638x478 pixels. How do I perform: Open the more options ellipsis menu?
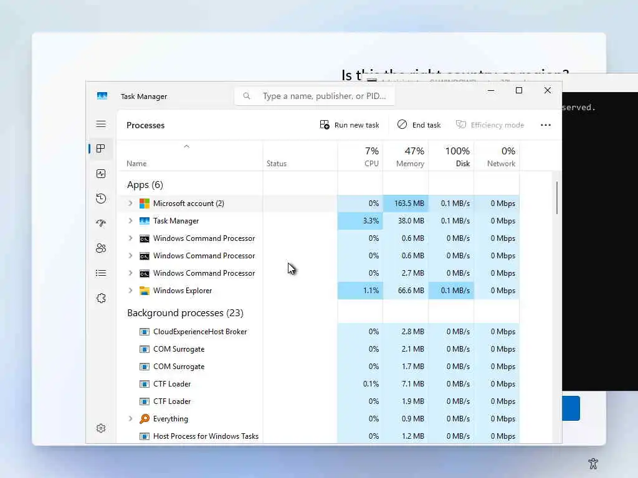[x=546, y=124]
